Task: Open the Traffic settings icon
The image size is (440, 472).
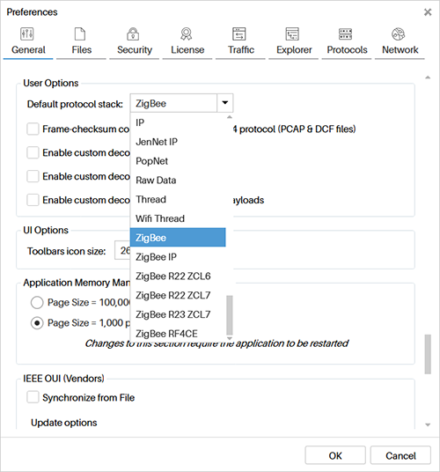Action: (239, 34)
